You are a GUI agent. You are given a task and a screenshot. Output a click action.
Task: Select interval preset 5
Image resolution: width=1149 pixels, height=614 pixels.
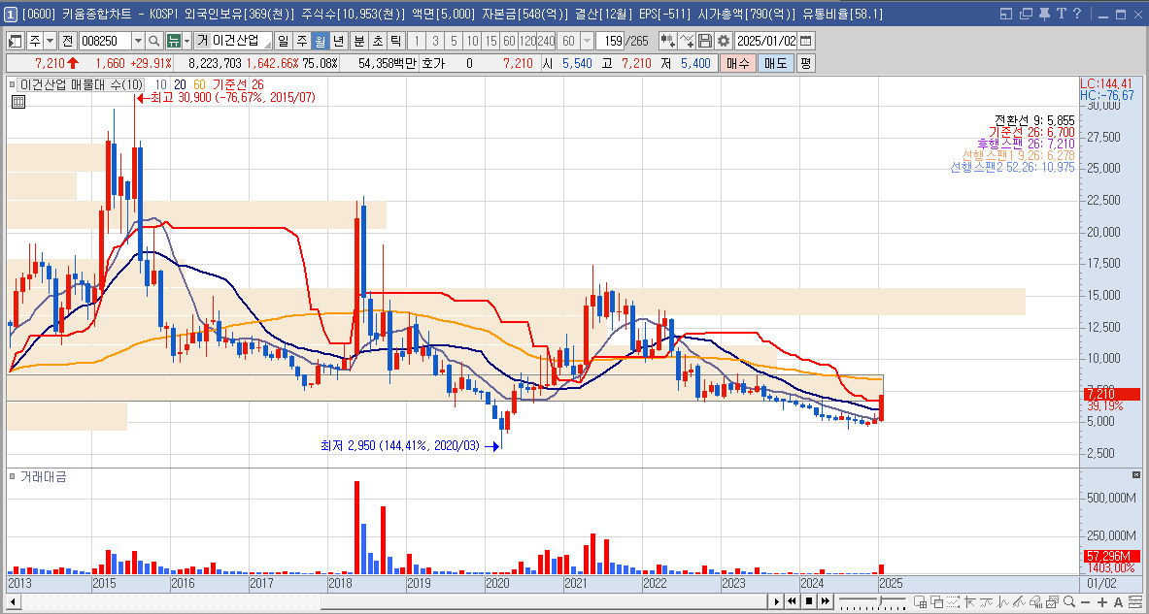click(x=454, y=41)
